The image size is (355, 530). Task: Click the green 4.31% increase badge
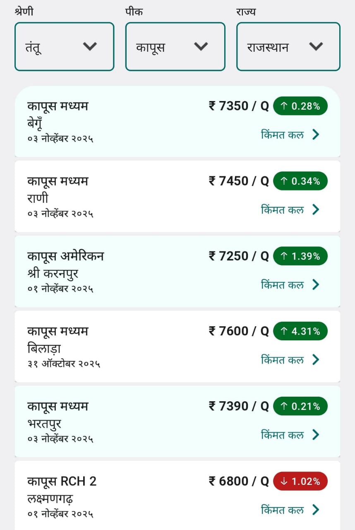pos(300,331)
